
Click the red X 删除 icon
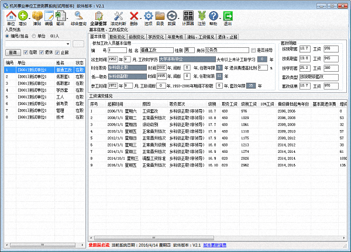(x=135, y=17)
